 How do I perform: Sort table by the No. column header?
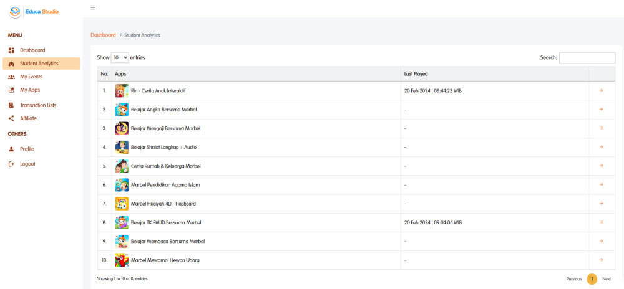105,74
